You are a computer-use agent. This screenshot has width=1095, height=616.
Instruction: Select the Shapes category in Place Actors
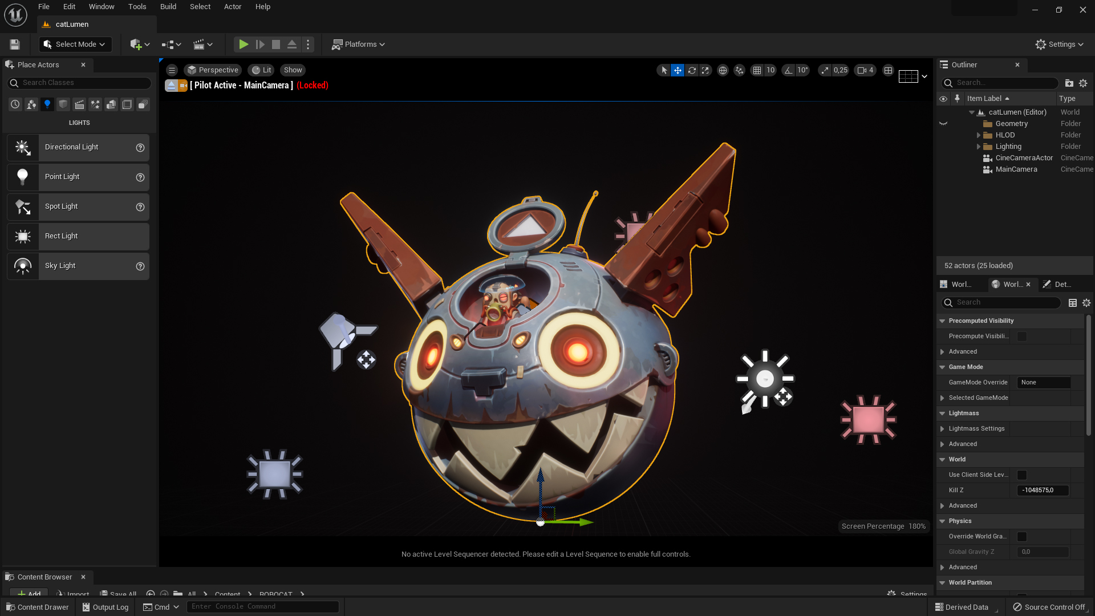pos(63,104)
